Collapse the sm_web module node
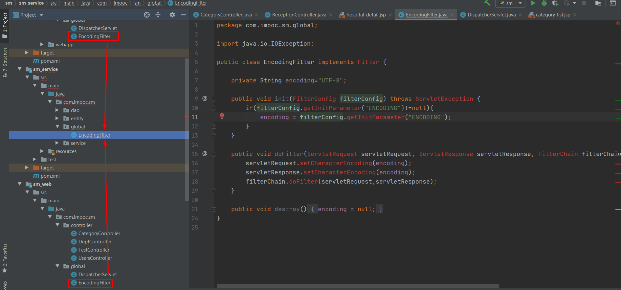The width and height of the screenshot is (621, 290). coord(20,184)
